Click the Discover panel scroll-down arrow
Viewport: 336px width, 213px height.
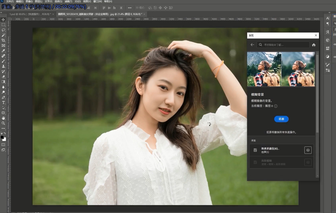(x=317, y=176)
